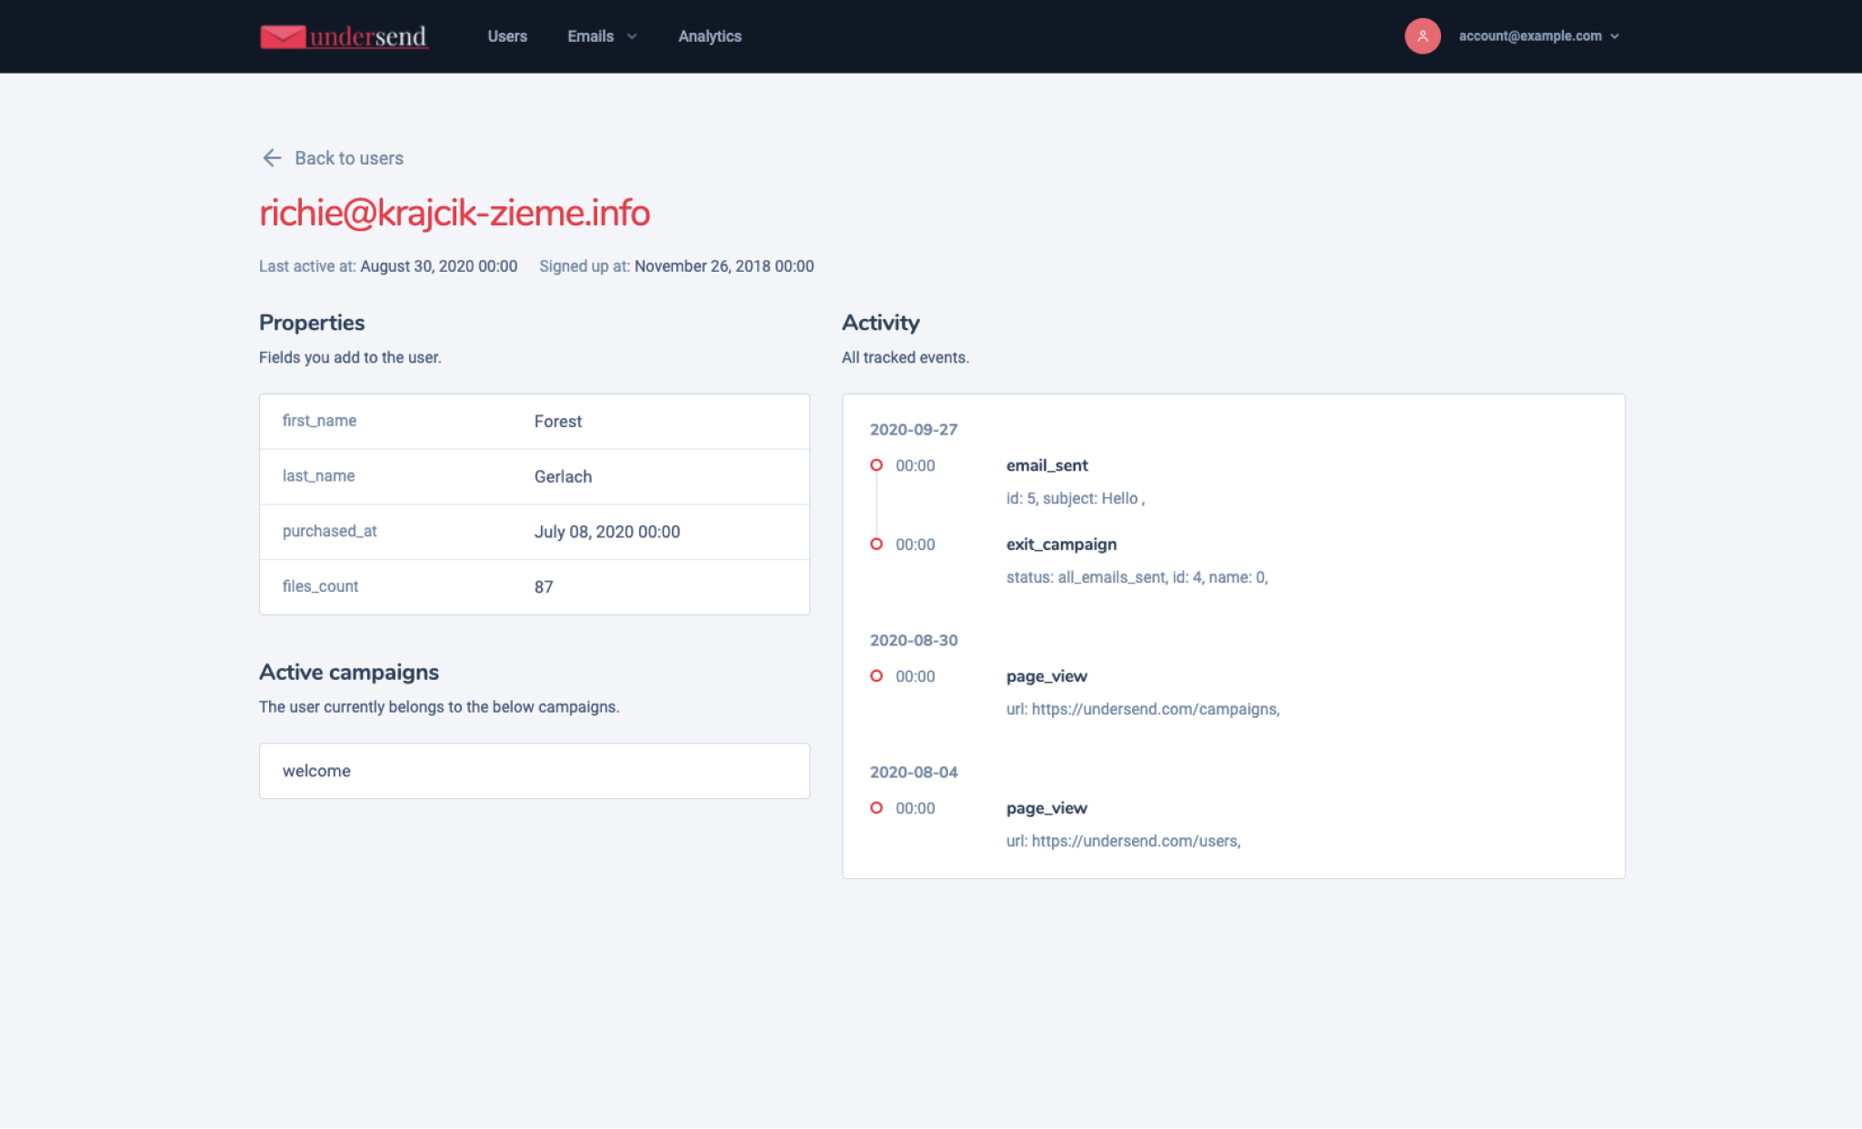The height and width of the screenshot is (1129, 1862).
Task: Open the account@example.com dropdown
Action: pos(1538,36)
